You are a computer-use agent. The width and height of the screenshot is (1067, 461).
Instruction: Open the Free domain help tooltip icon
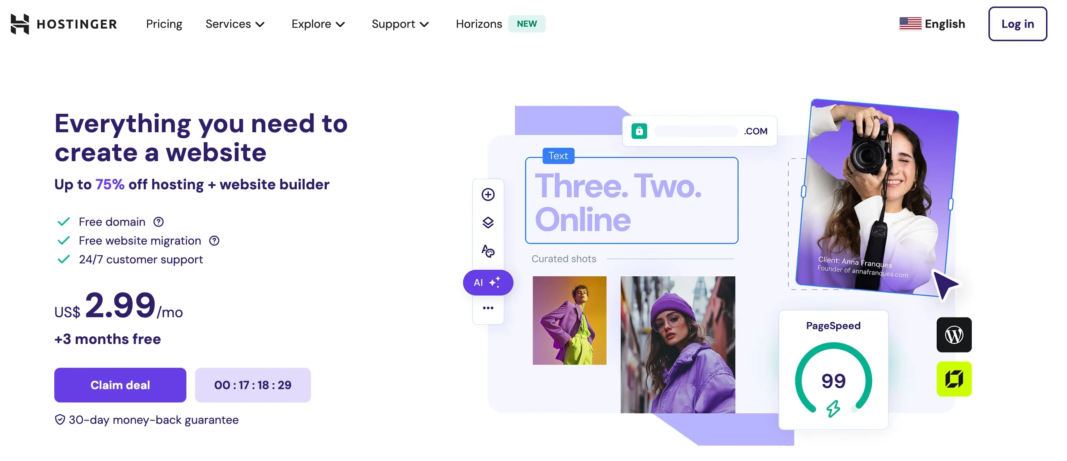(158, 222)
